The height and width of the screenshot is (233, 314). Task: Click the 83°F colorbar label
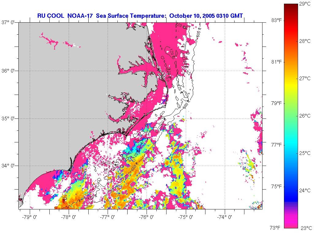277,21
